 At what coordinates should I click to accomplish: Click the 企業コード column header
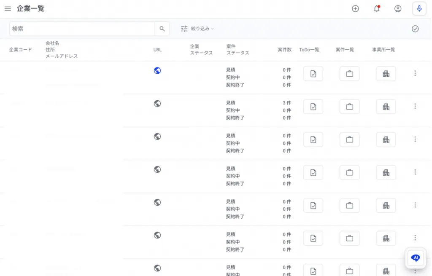[20, 50]
